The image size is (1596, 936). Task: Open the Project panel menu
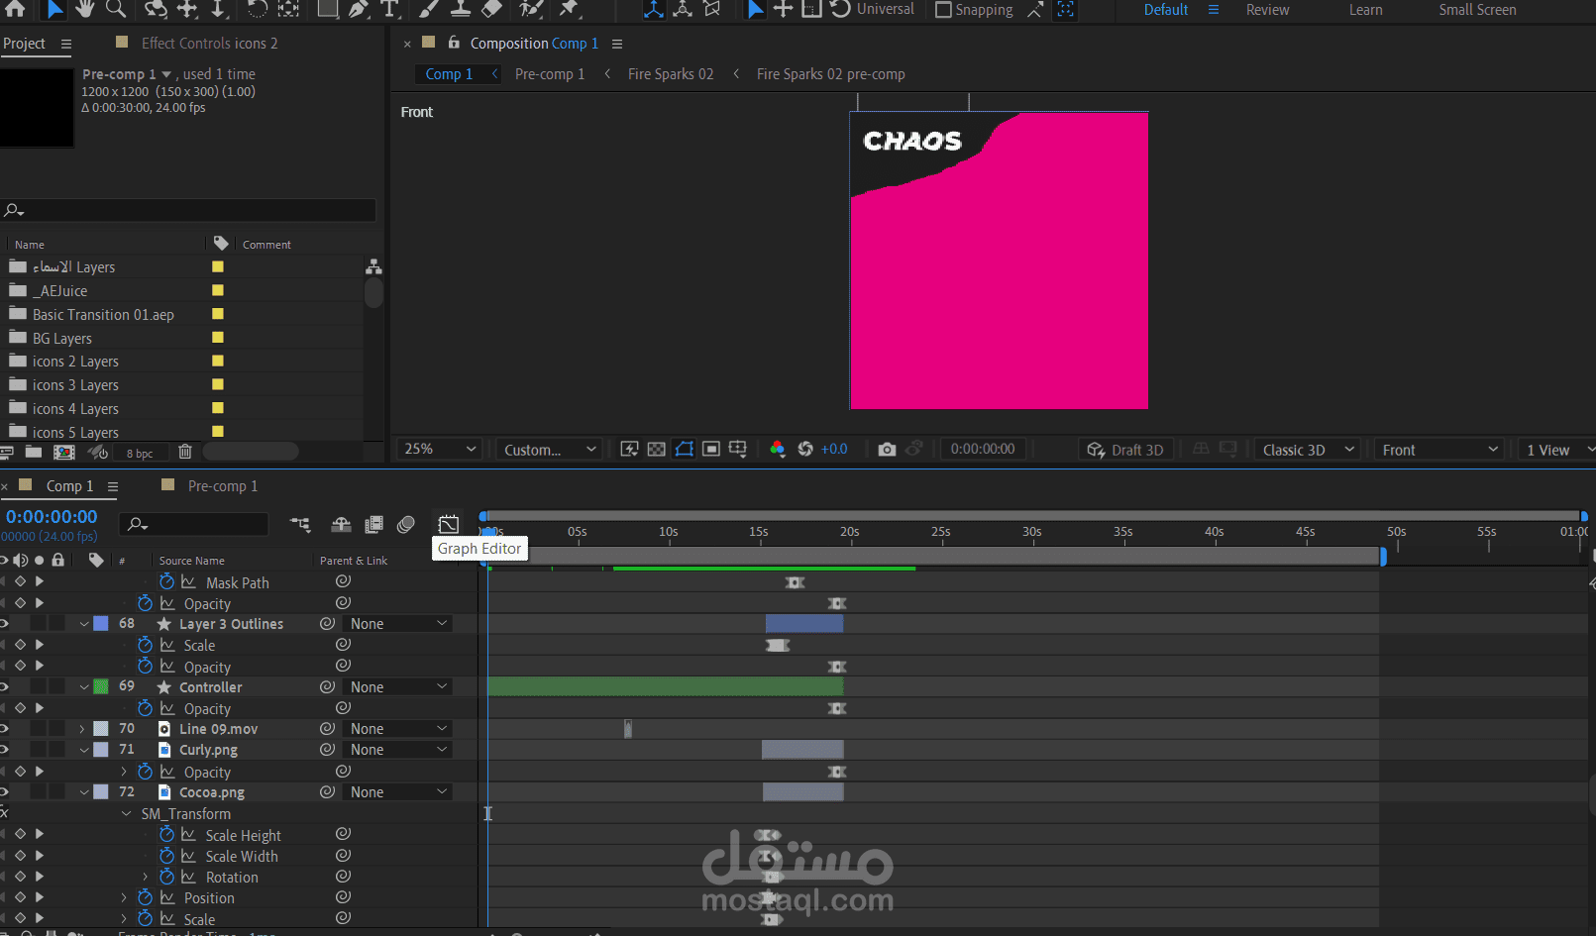point(66,44)
